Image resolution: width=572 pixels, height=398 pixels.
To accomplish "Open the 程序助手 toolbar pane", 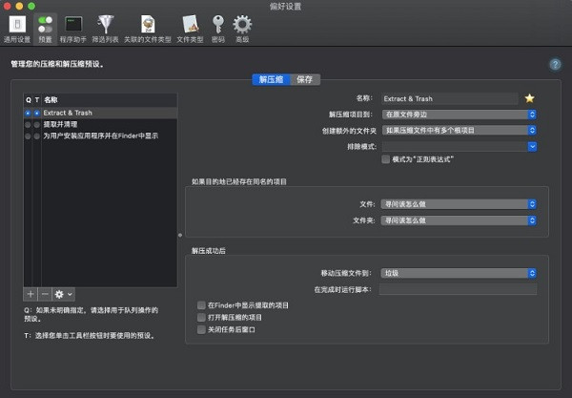I will pyautogui.click(x=71, y=28).
